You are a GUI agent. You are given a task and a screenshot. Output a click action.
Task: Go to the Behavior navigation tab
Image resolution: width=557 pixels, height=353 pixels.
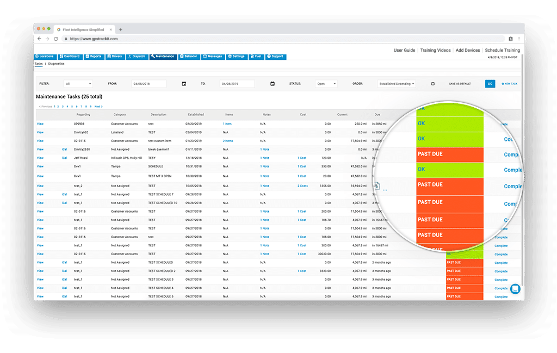click(x=189, y=57)
